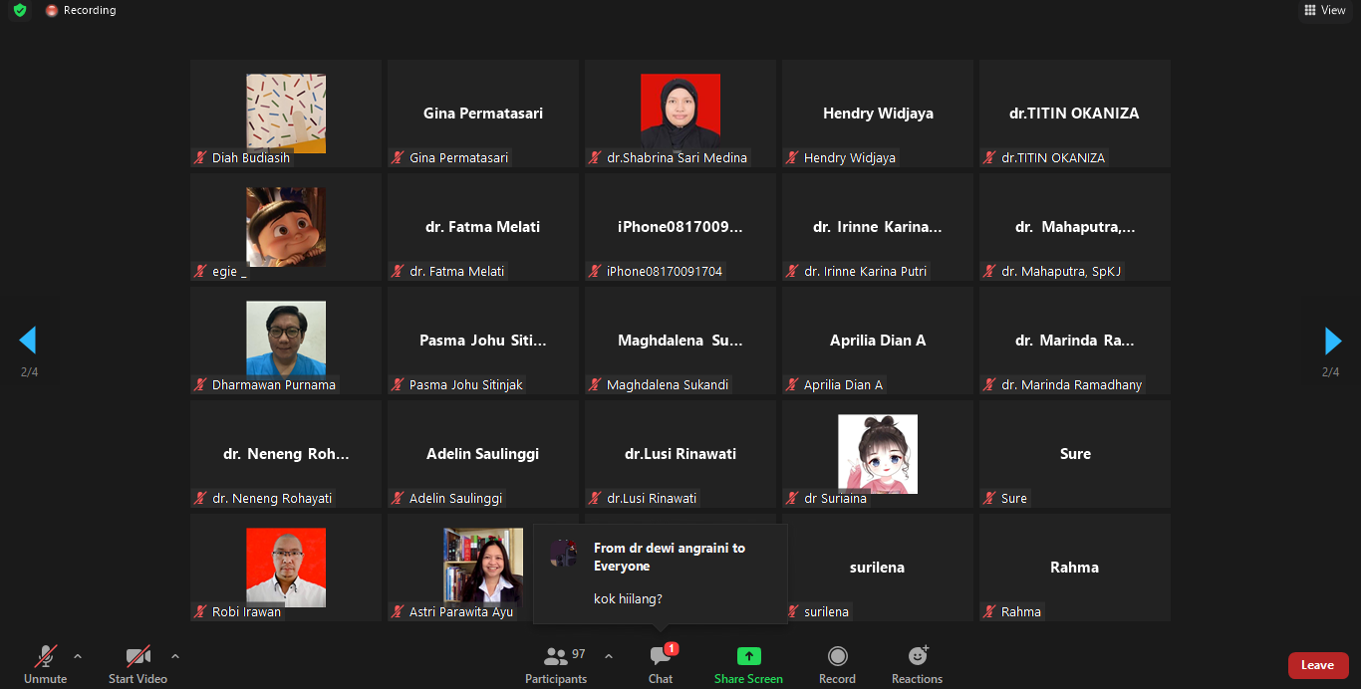Click the Rahma name label

pyautogui.click(x=1021, y=611)
